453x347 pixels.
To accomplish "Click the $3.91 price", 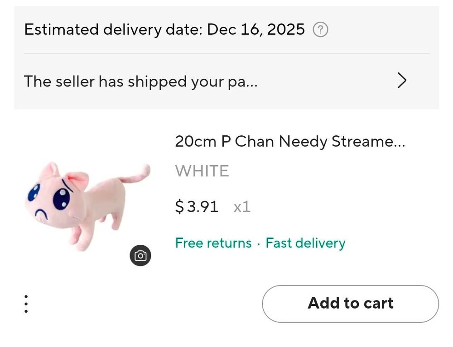I will click(197, 207).
